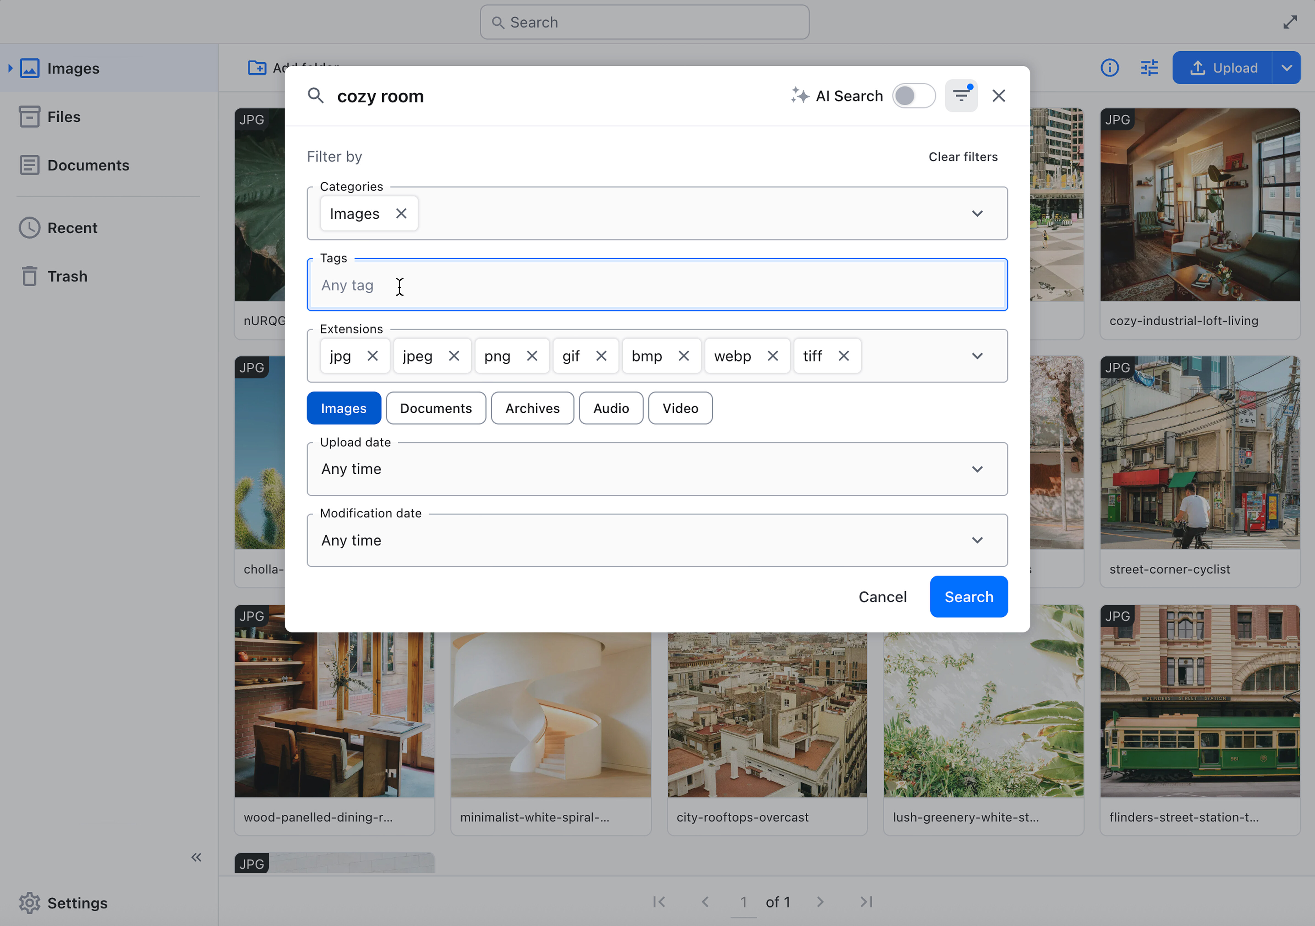Toggle the Documents extension preset

coord(436,408)
